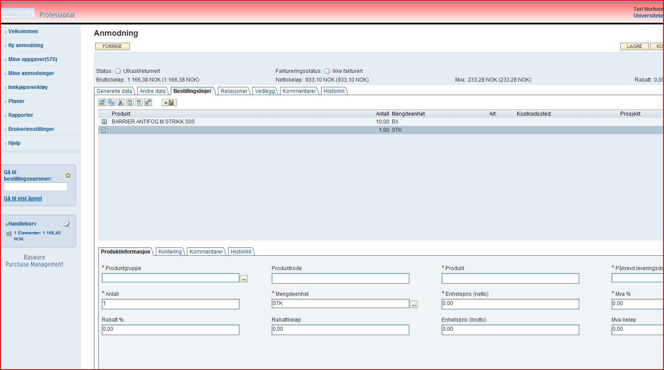664x370 pixels.
Task: Click the Gå til sist åpnet link
Action: click(23, 199)
